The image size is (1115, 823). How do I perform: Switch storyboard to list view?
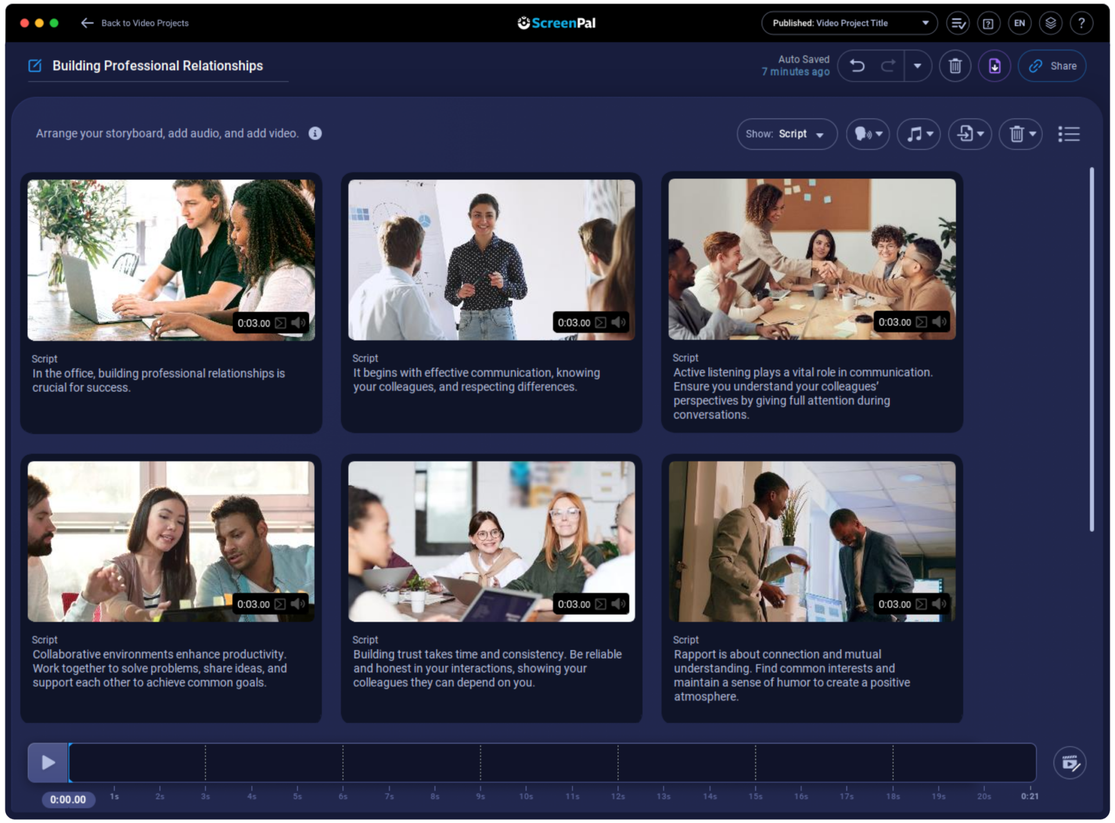point(1069,134)
